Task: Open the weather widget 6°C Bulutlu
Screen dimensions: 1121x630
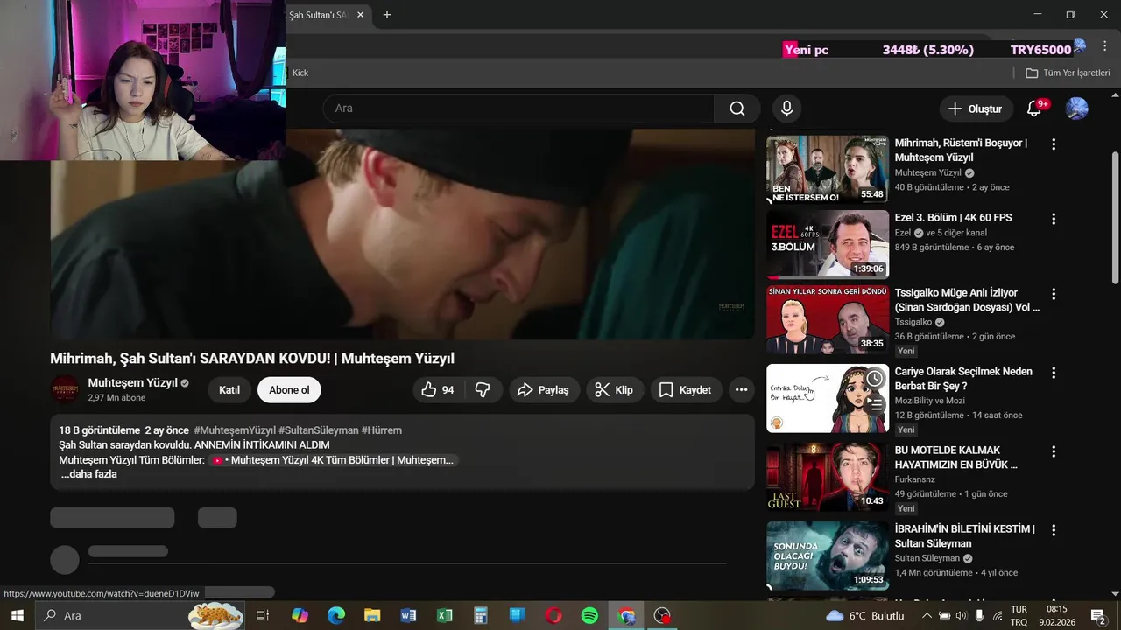Action: click(x=865, y=615)
